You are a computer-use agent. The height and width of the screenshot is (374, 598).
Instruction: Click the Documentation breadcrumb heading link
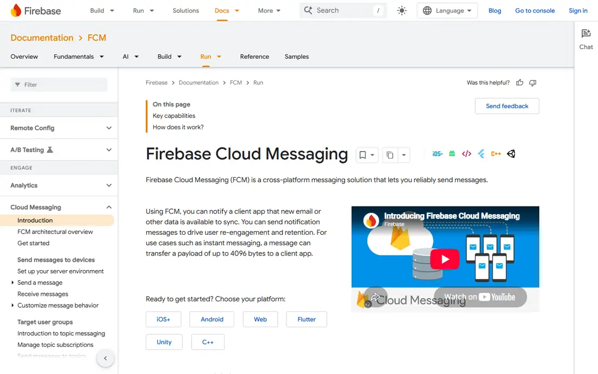point(42,38)
